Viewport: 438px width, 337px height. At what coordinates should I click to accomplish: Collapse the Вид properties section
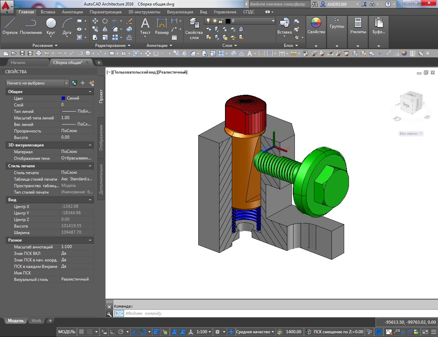click(90, 200)
